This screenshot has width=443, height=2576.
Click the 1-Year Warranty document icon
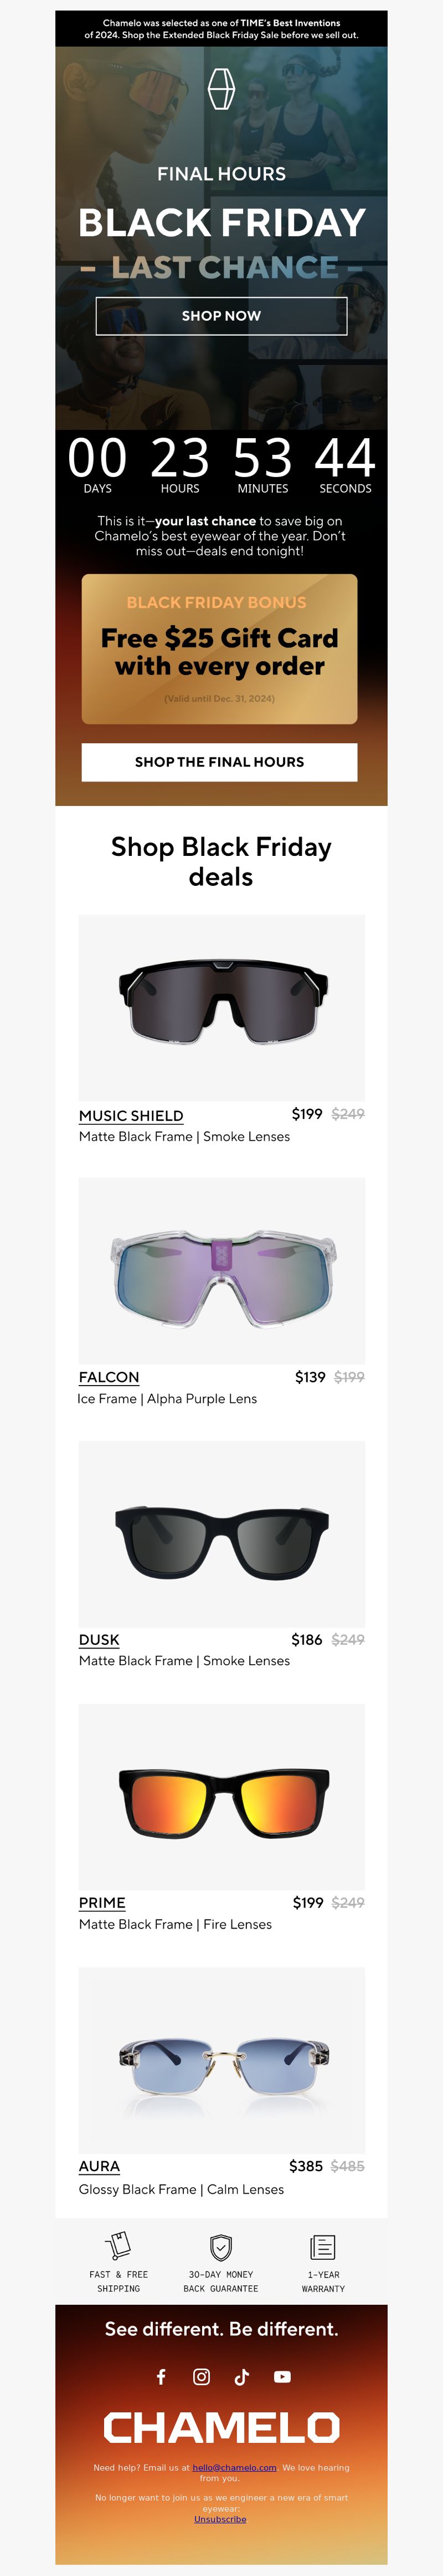coord(323,2246)
